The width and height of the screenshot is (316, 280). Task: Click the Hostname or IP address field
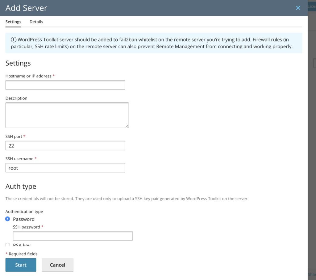[65, 85]
